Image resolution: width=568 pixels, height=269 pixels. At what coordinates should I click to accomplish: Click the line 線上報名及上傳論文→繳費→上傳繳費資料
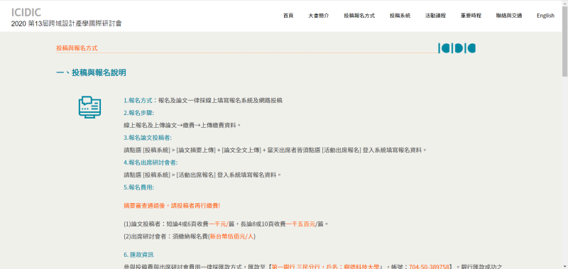click(182, 125)
